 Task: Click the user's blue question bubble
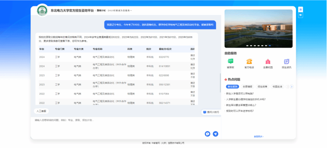pyautogui.click(x=160, y=24)
